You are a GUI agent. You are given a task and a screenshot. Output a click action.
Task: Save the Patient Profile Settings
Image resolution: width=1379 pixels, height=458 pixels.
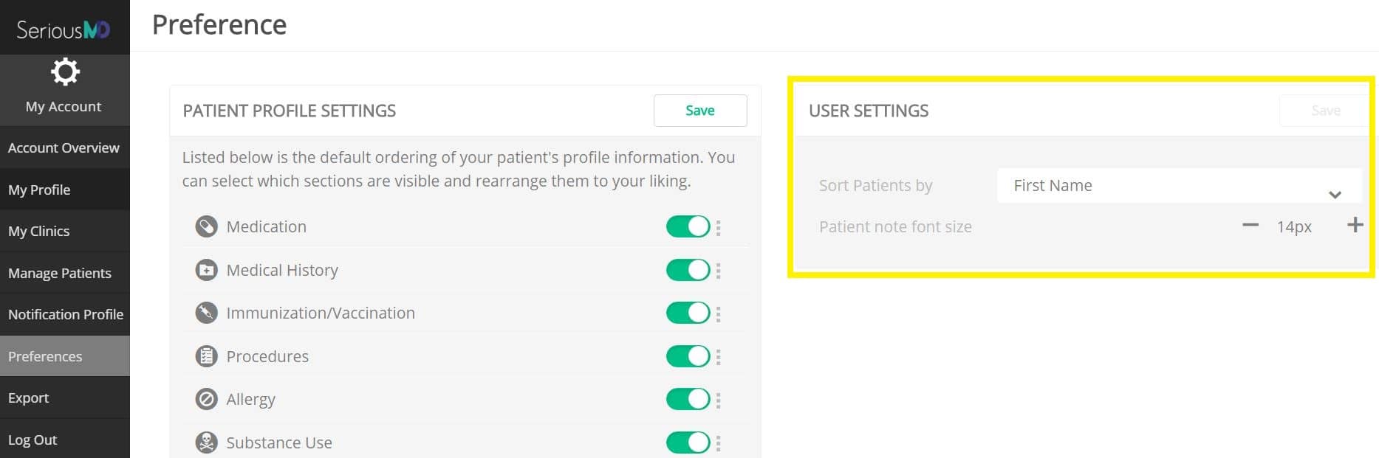(700, 111)
